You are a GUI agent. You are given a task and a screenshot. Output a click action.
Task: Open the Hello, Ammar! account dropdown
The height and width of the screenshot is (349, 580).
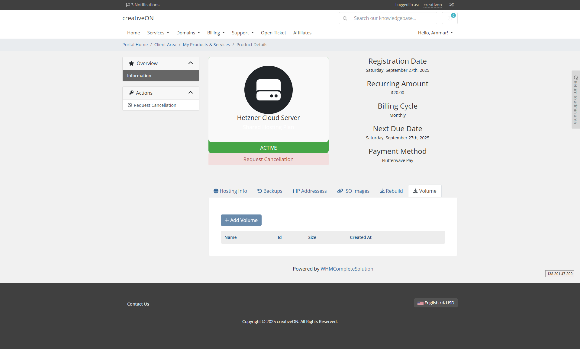(435, 33)
